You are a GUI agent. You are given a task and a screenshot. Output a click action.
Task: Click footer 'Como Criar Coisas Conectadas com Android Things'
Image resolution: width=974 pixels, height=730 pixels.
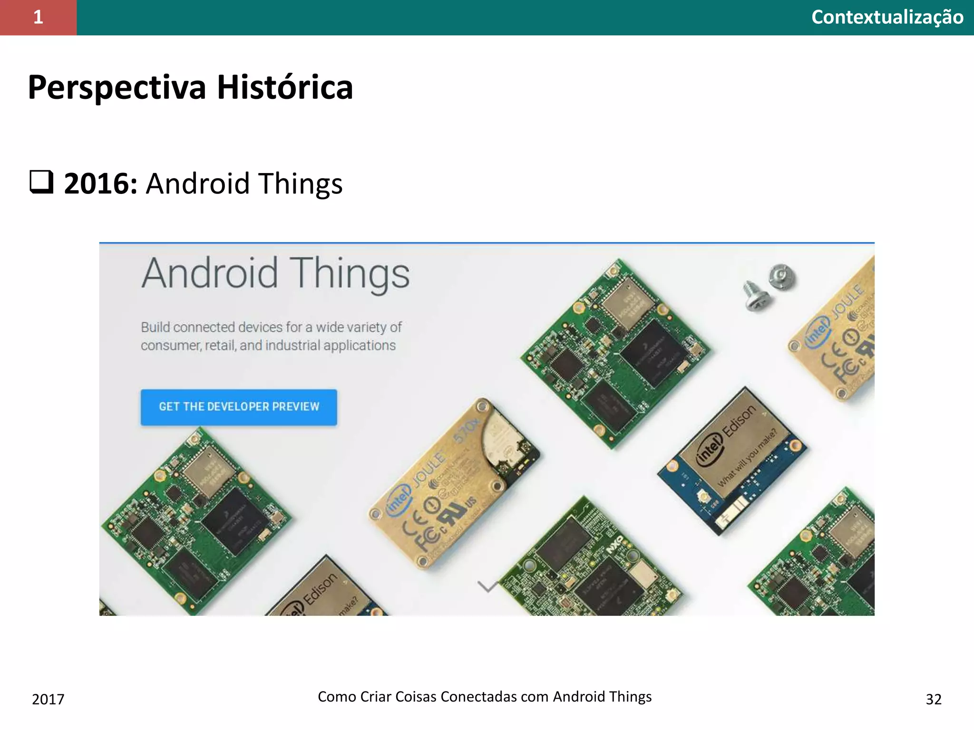click(x=485, y=697)
